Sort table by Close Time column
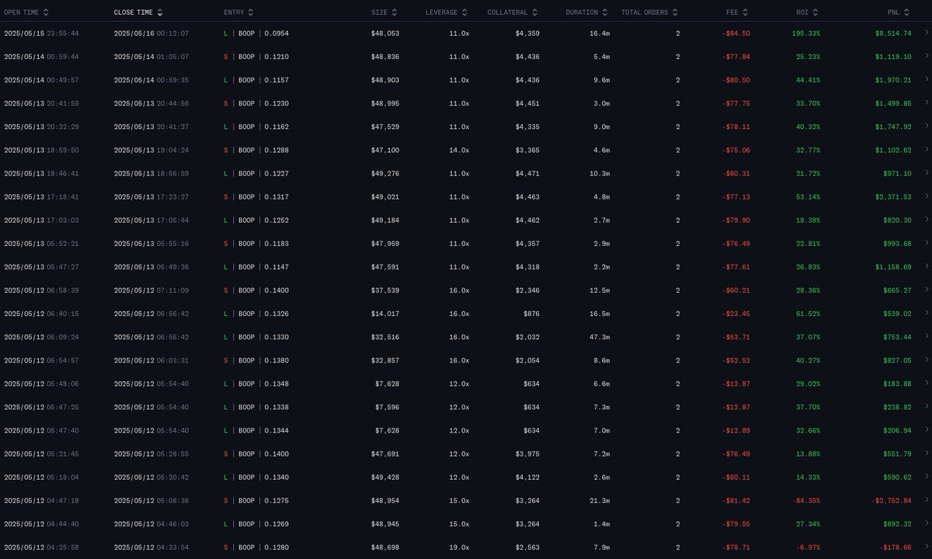 pyautogui.click(x=160, y=12)
